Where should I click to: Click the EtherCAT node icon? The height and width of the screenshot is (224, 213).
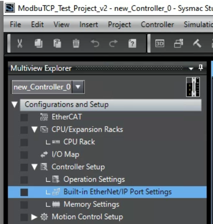(44, 117)
